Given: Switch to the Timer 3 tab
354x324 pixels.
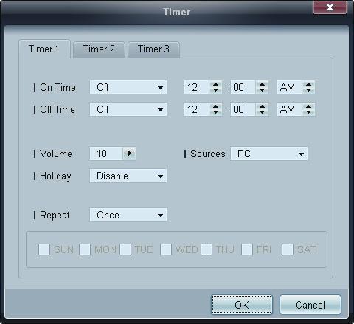Looking at the screenshot, I should point(153,49).
